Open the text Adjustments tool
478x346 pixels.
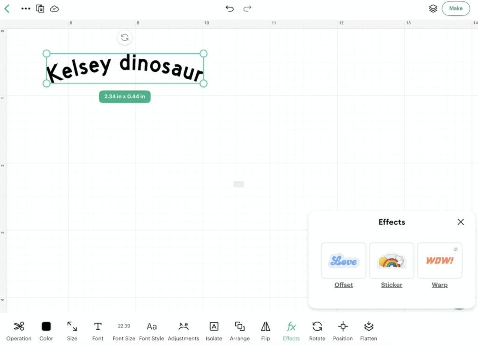[x=183, y=331]
